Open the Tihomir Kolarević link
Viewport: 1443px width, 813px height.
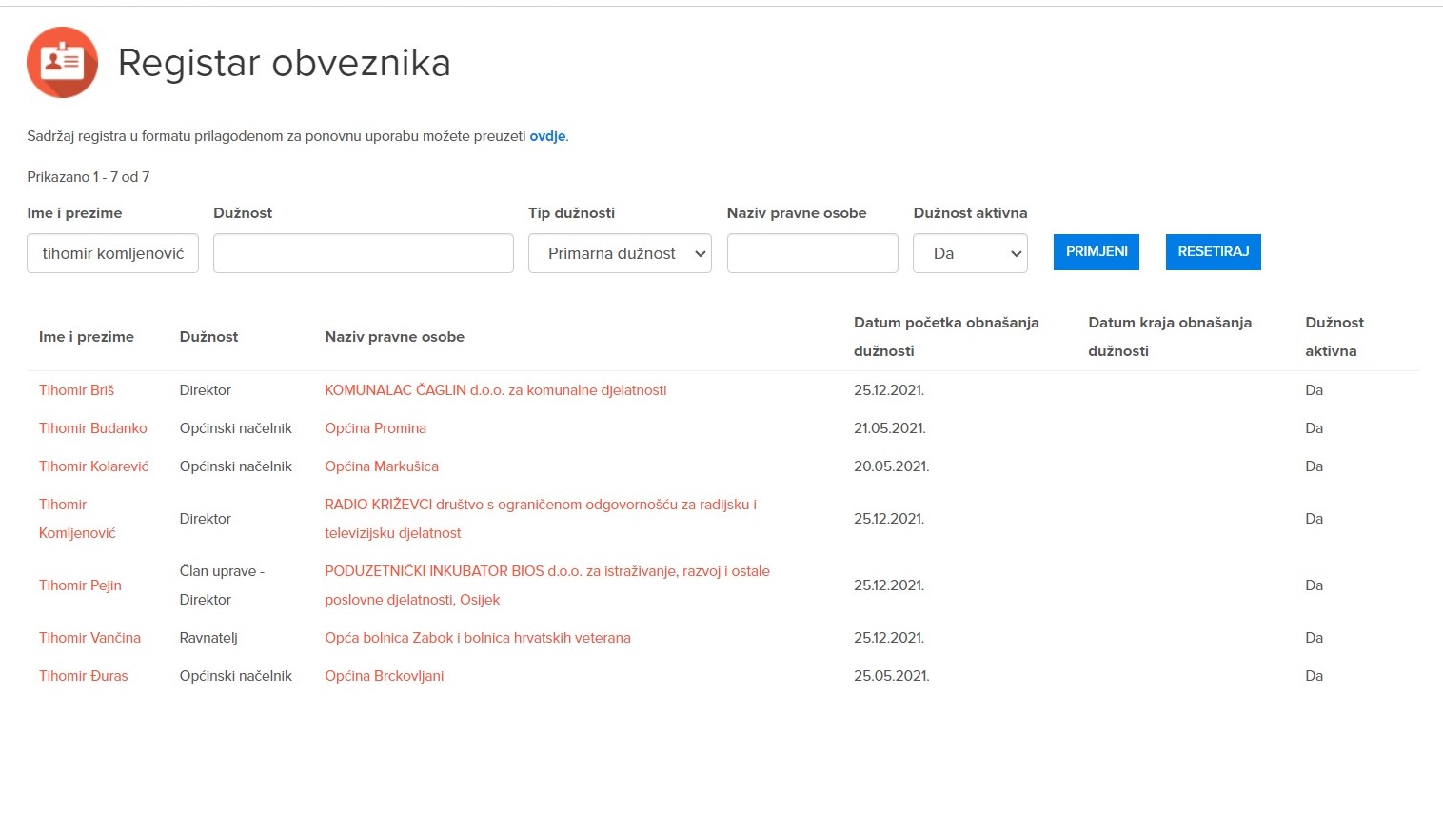(x=93, y=466)
